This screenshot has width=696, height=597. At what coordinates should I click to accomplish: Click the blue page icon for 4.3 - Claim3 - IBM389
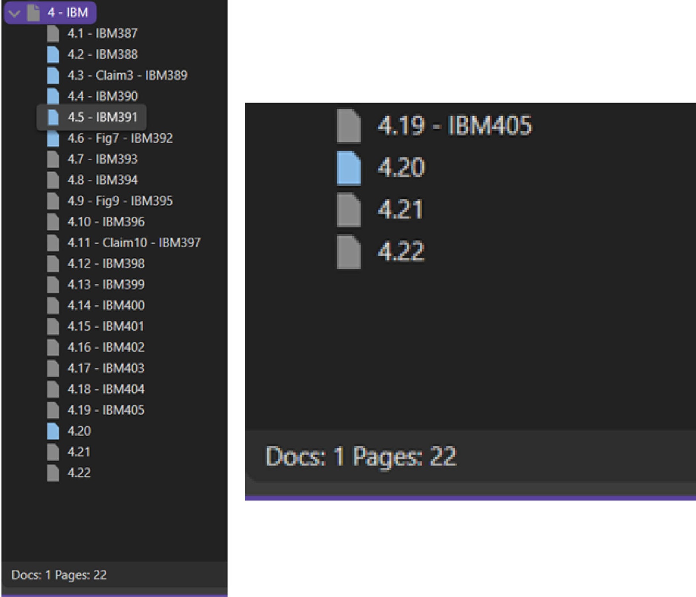click(x=53, y=75)
